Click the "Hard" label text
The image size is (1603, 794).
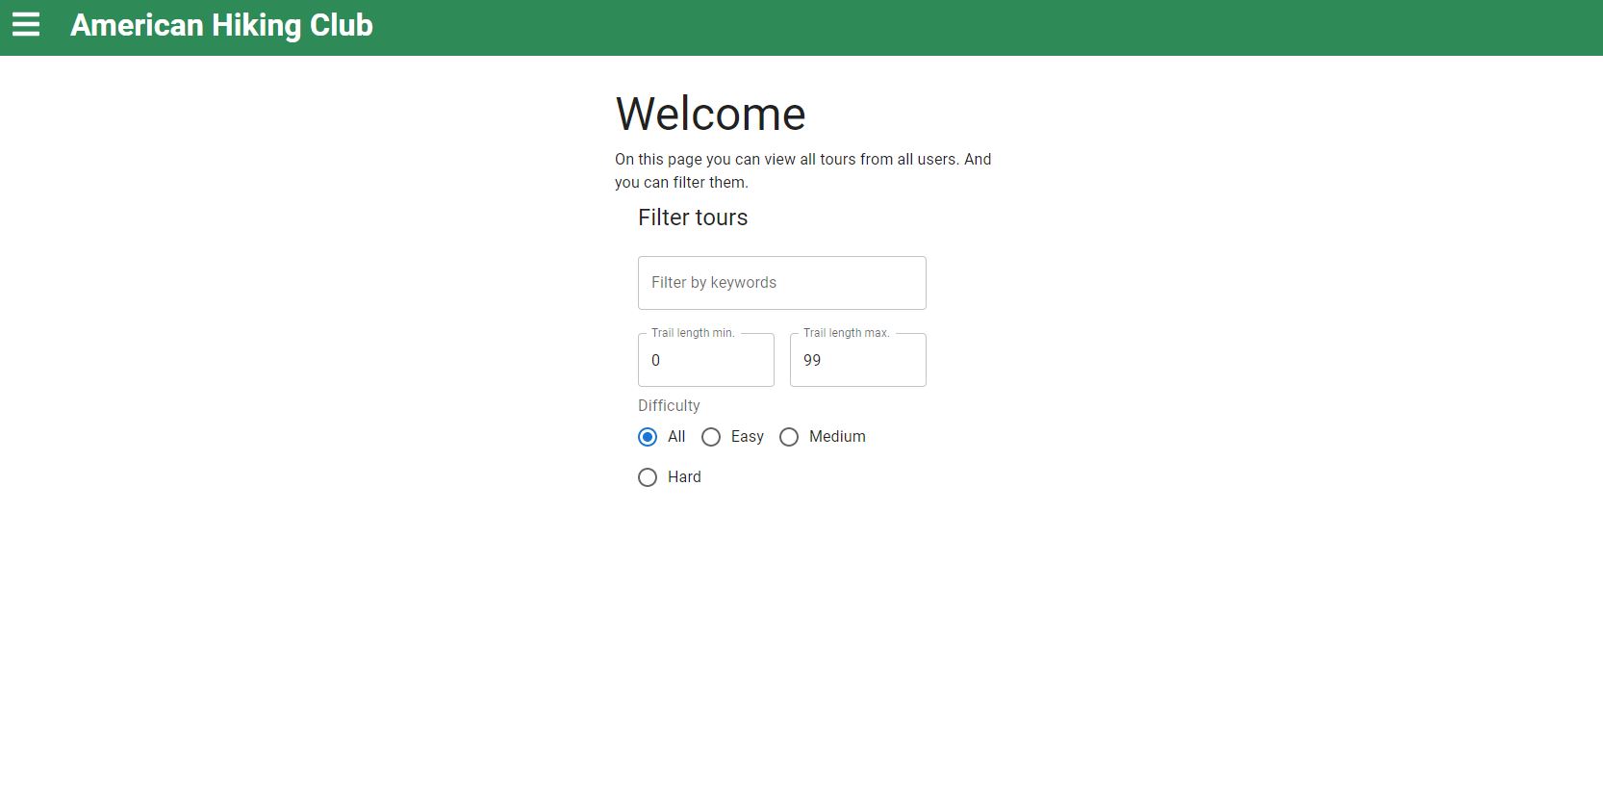pyautogui.click(x=684, y=477)
